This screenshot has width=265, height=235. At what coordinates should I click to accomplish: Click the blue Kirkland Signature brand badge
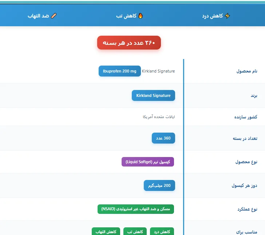tap(154, 95)
